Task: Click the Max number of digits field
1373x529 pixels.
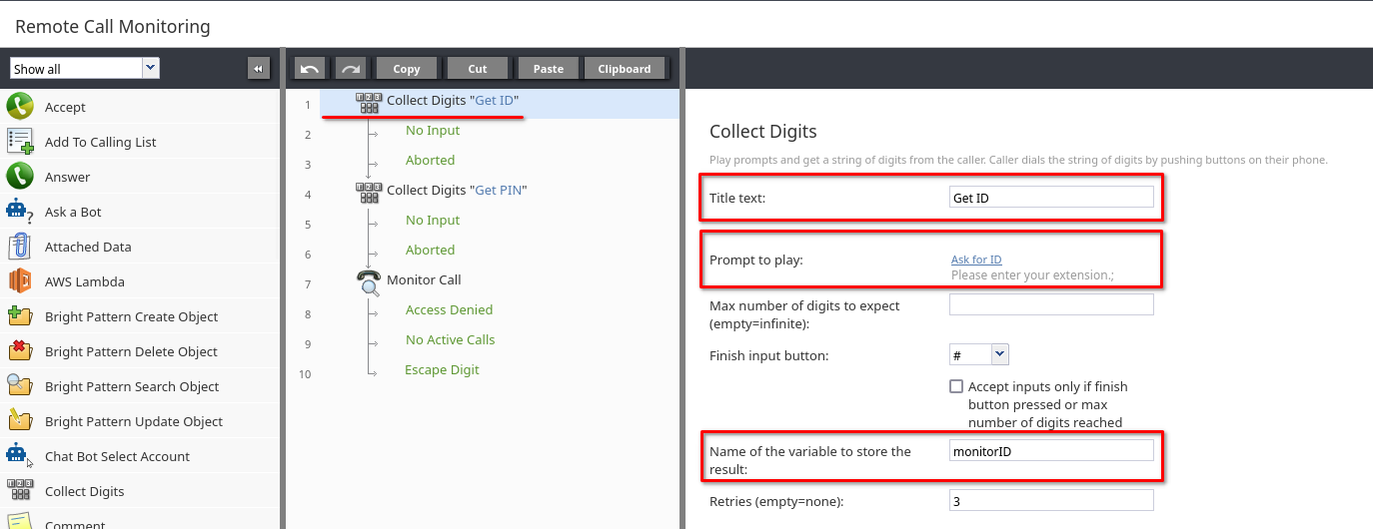Action: (1051, 304)
